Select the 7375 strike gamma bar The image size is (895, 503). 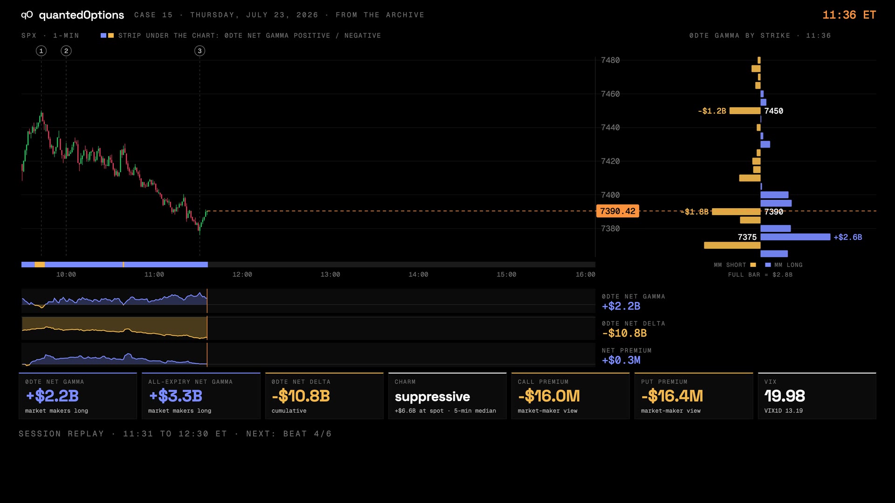pos(795,237)
